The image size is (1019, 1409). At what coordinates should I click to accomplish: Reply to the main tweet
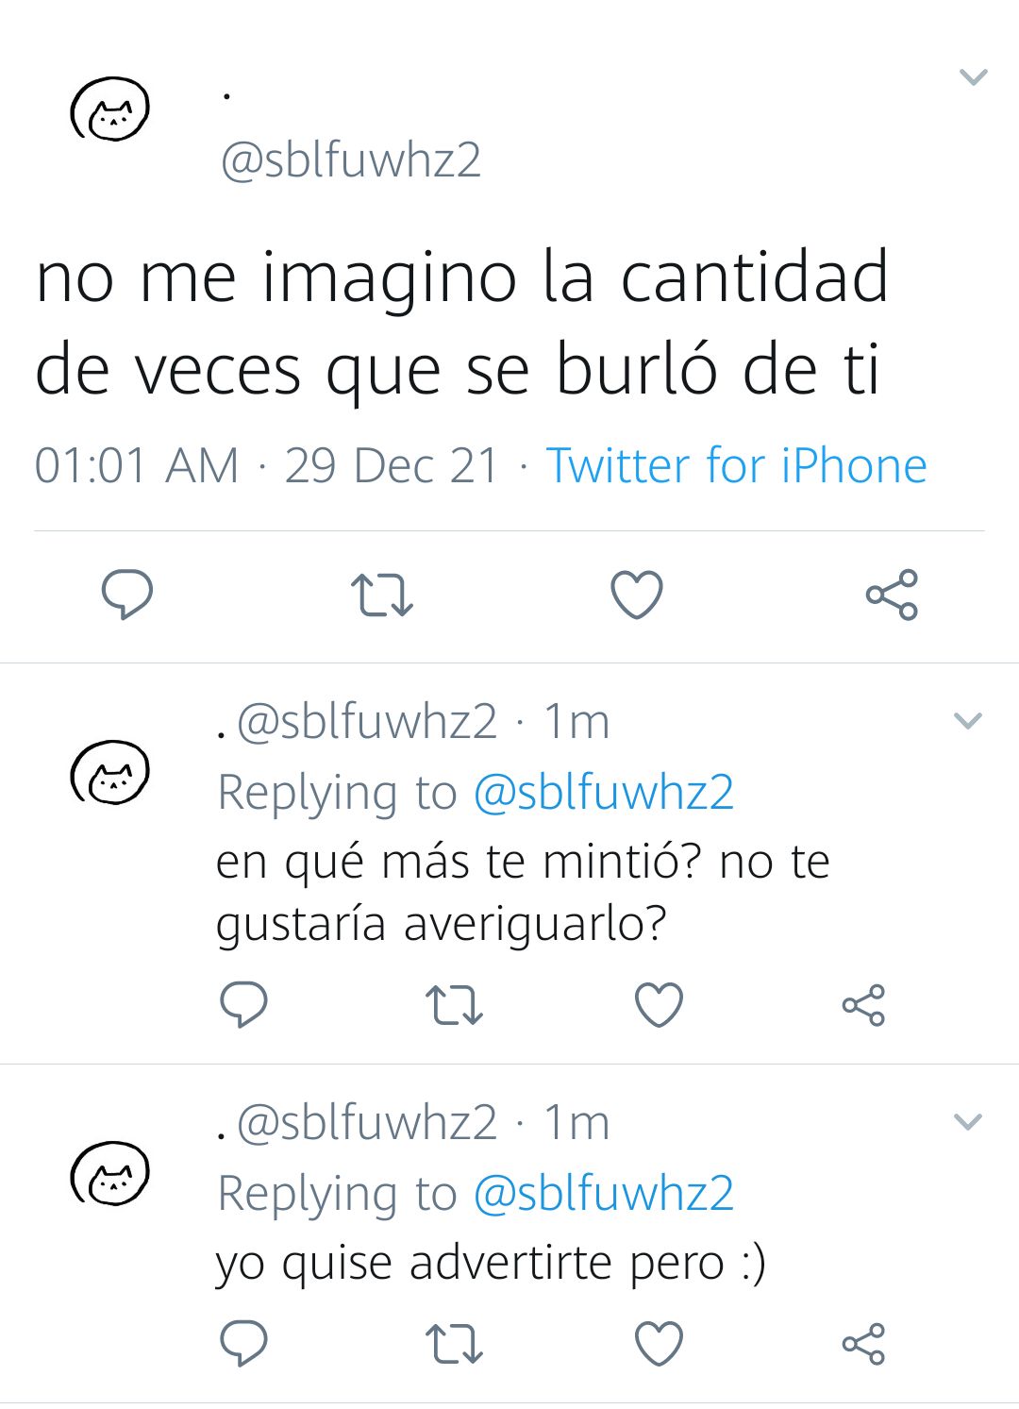tap(127, 595)
